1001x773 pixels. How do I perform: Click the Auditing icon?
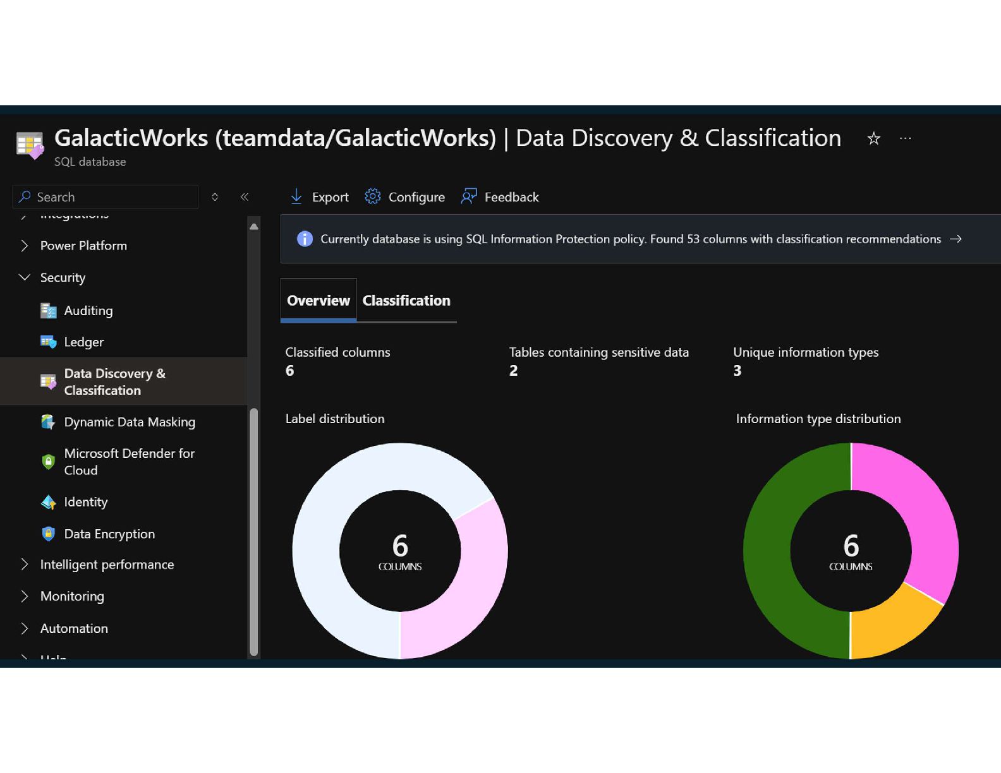[x=49, y=311]
